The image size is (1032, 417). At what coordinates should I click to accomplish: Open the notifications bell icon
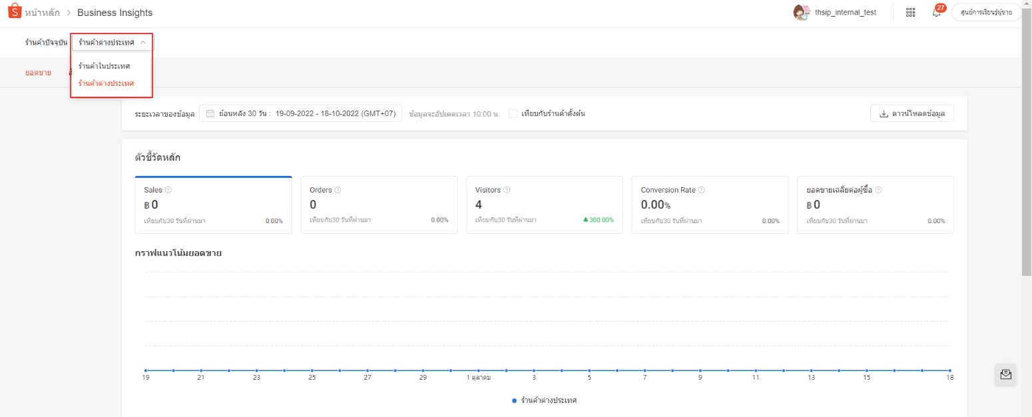(936, 13)
